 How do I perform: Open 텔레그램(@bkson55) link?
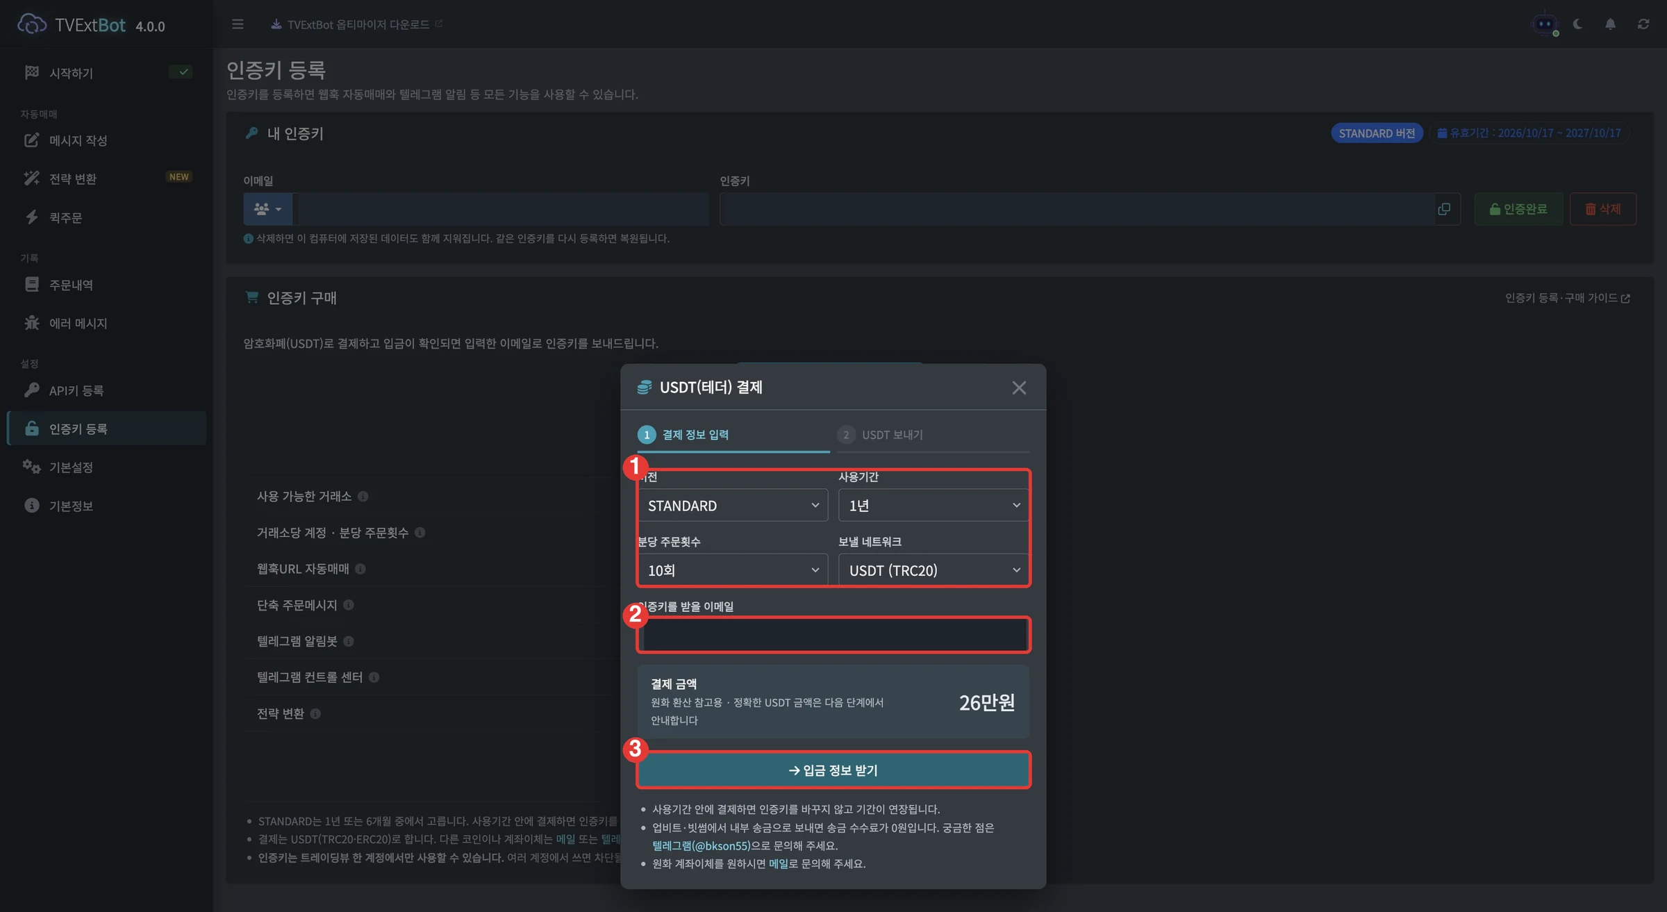[701, 846]
